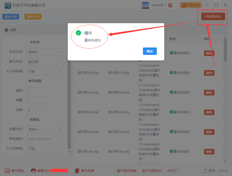Open the 变更方式 dropdown
232x176 pixels.
coord(45,129)
